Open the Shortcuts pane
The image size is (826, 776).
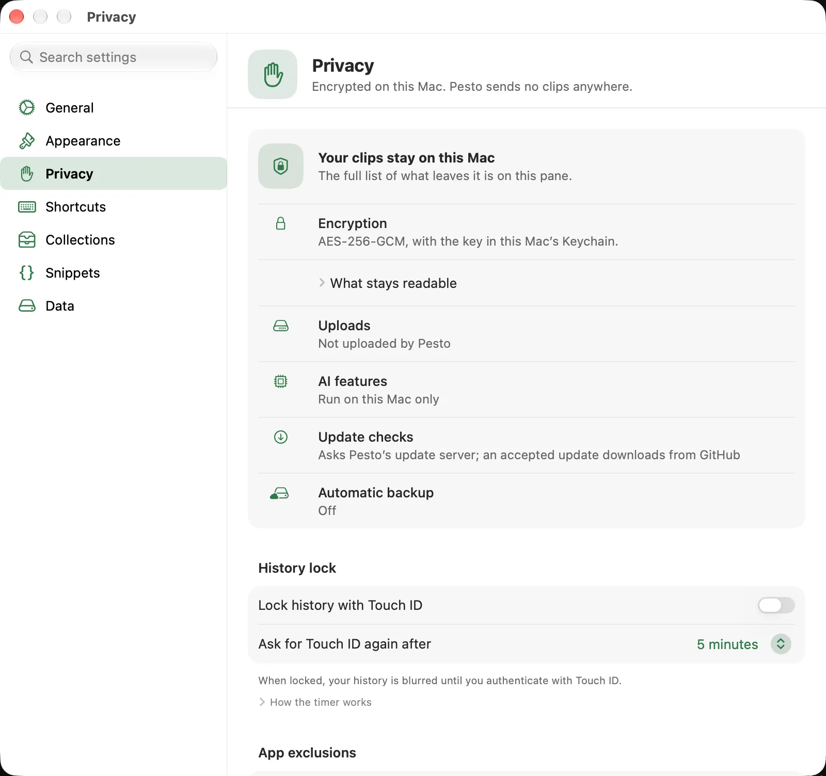[114, 206]
